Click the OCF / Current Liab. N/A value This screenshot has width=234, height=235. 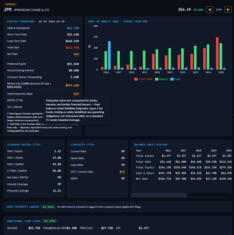[122, 172]
